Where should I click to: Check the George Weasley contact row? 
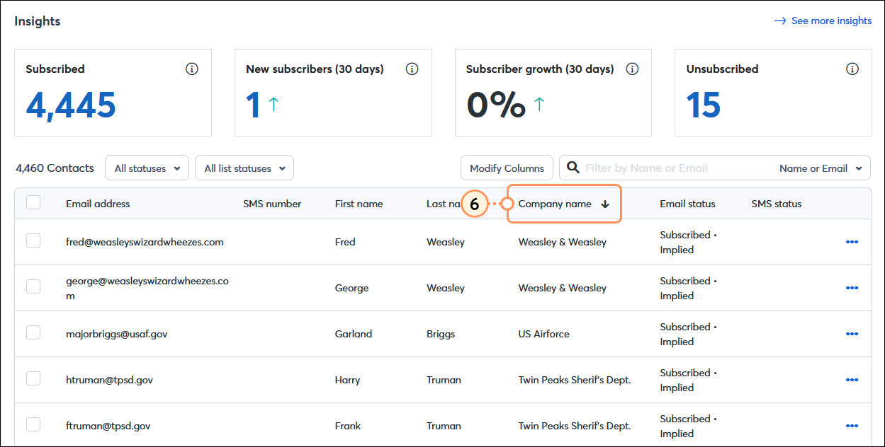point(33,286)
